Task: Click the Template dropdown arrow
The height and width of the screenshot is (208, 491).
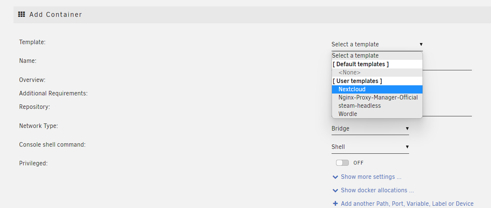Action: pyautogui.click(x=421, y=44)
